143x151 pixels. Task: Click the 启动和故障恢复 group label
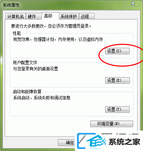(x=27, y=92)
